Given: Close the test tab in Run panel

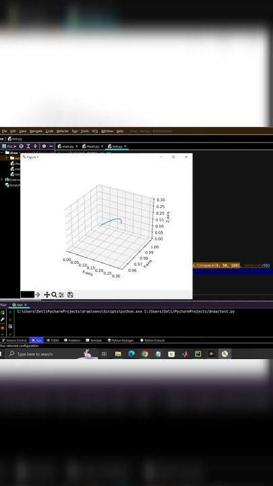Looking at the screenshot, I should (26, 305).
